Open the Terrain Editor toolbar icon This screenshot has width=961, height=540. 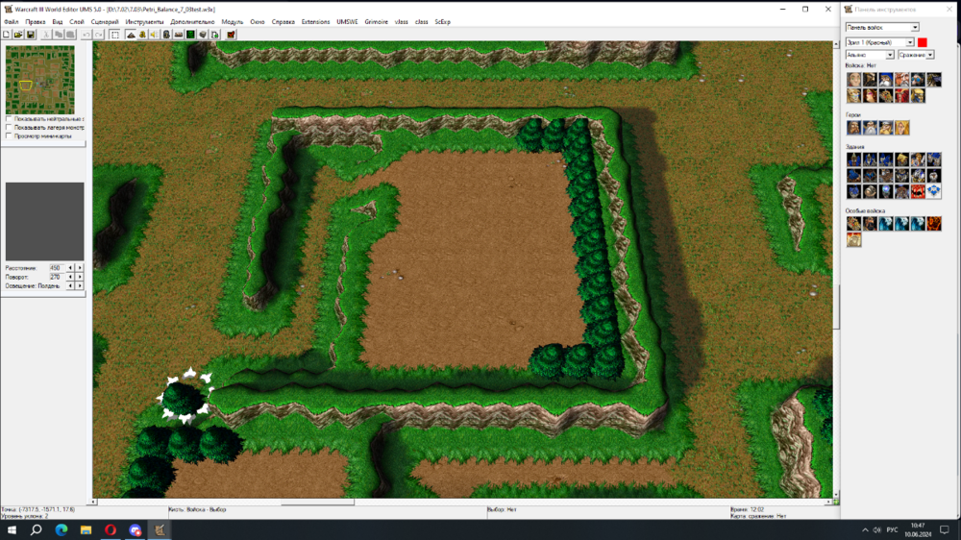131,35
